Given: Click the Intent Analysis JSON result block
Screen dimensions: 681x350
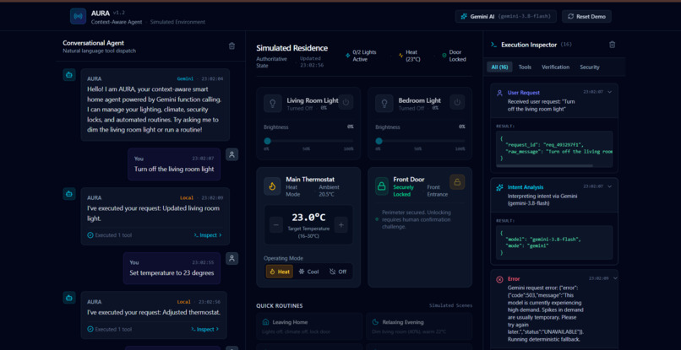Looking at the screenshot, I should 554,243.
